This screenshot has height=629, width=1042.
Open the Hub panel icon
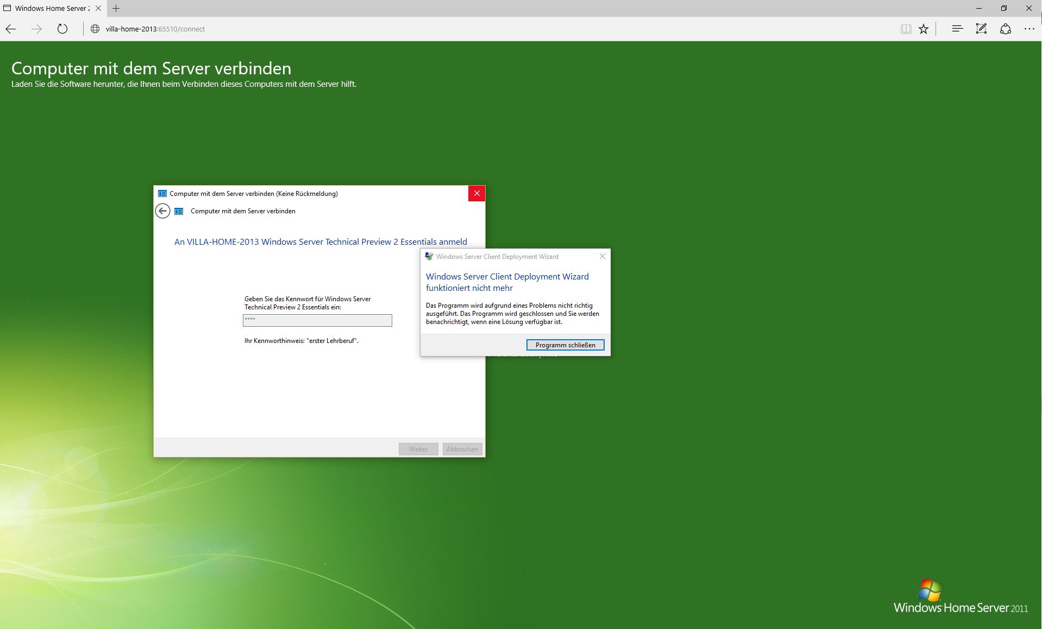click(x=957, y=29)
